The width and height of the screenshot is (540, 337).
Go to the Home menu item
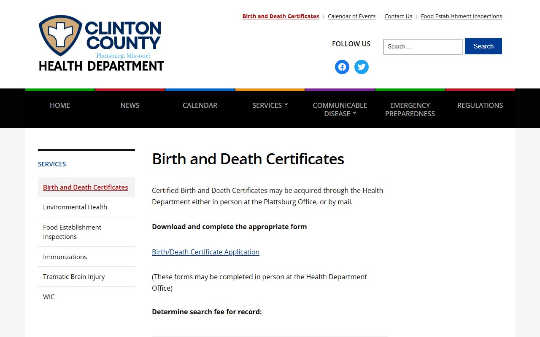[x=60, y=105]
